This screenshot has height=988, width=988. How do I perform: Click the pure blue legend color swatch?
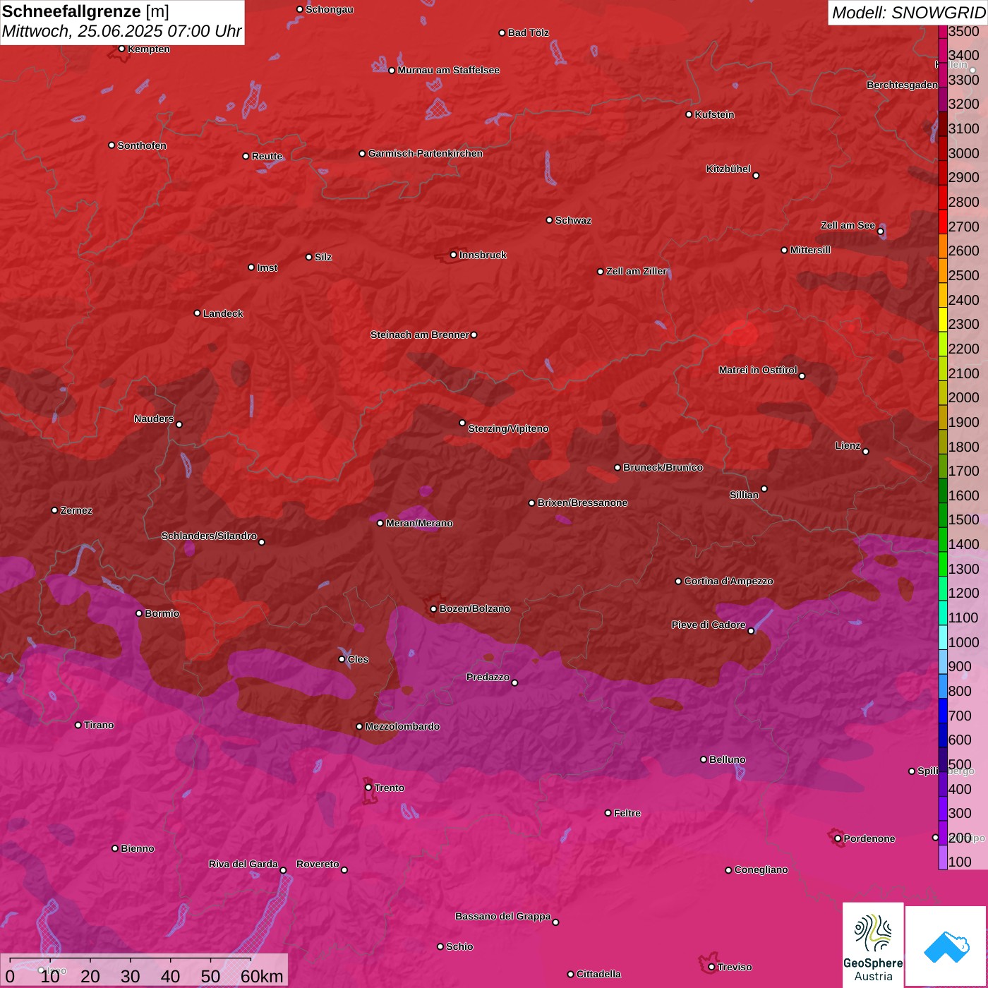943,711
